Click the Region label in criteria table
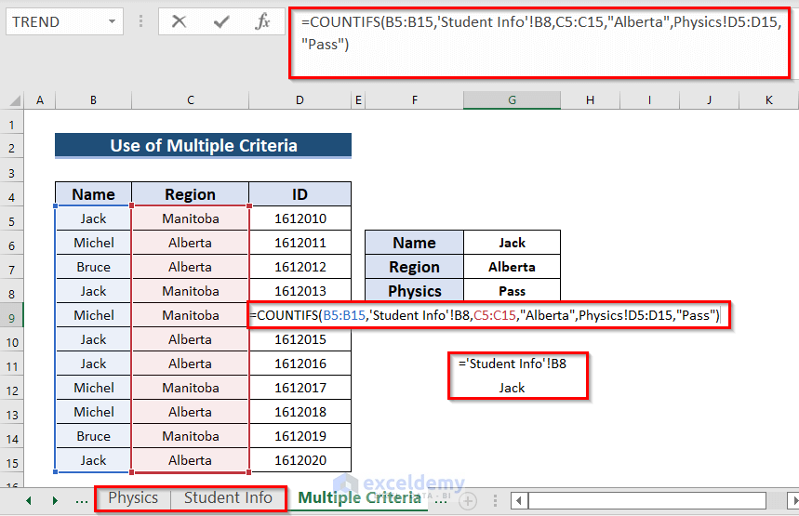The height and width of the screenshot is (516, 799). click(414, 267)
